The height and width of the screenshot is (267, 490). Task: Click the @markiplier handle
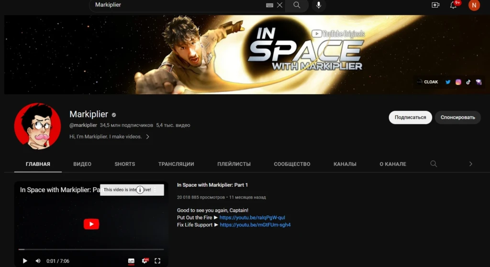[x=83, y=125]
